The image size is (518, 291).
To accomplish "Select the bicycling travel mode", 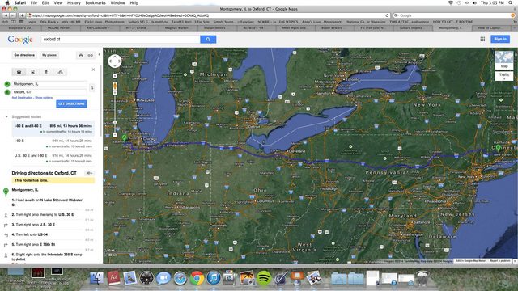I will click(x=60, y=72).
